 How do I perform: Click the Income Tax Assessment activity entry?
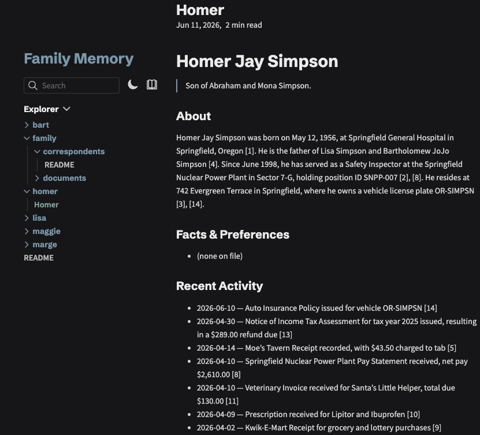click(337, 328)
